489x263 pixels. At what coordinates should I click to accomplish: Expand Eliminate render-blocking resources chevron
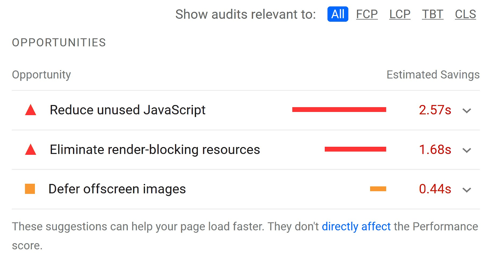coord(467,150)
